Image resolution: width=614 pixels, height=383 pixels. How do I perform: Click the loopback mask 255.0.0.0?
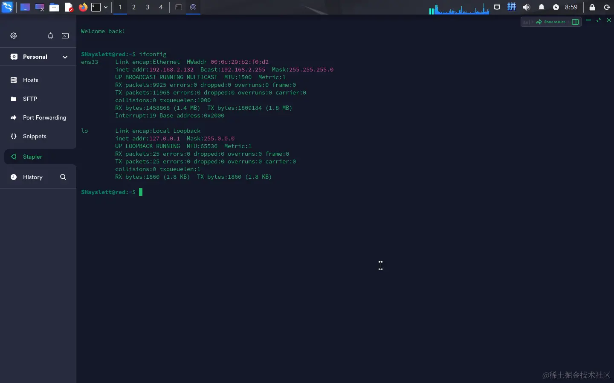[219, 138]
